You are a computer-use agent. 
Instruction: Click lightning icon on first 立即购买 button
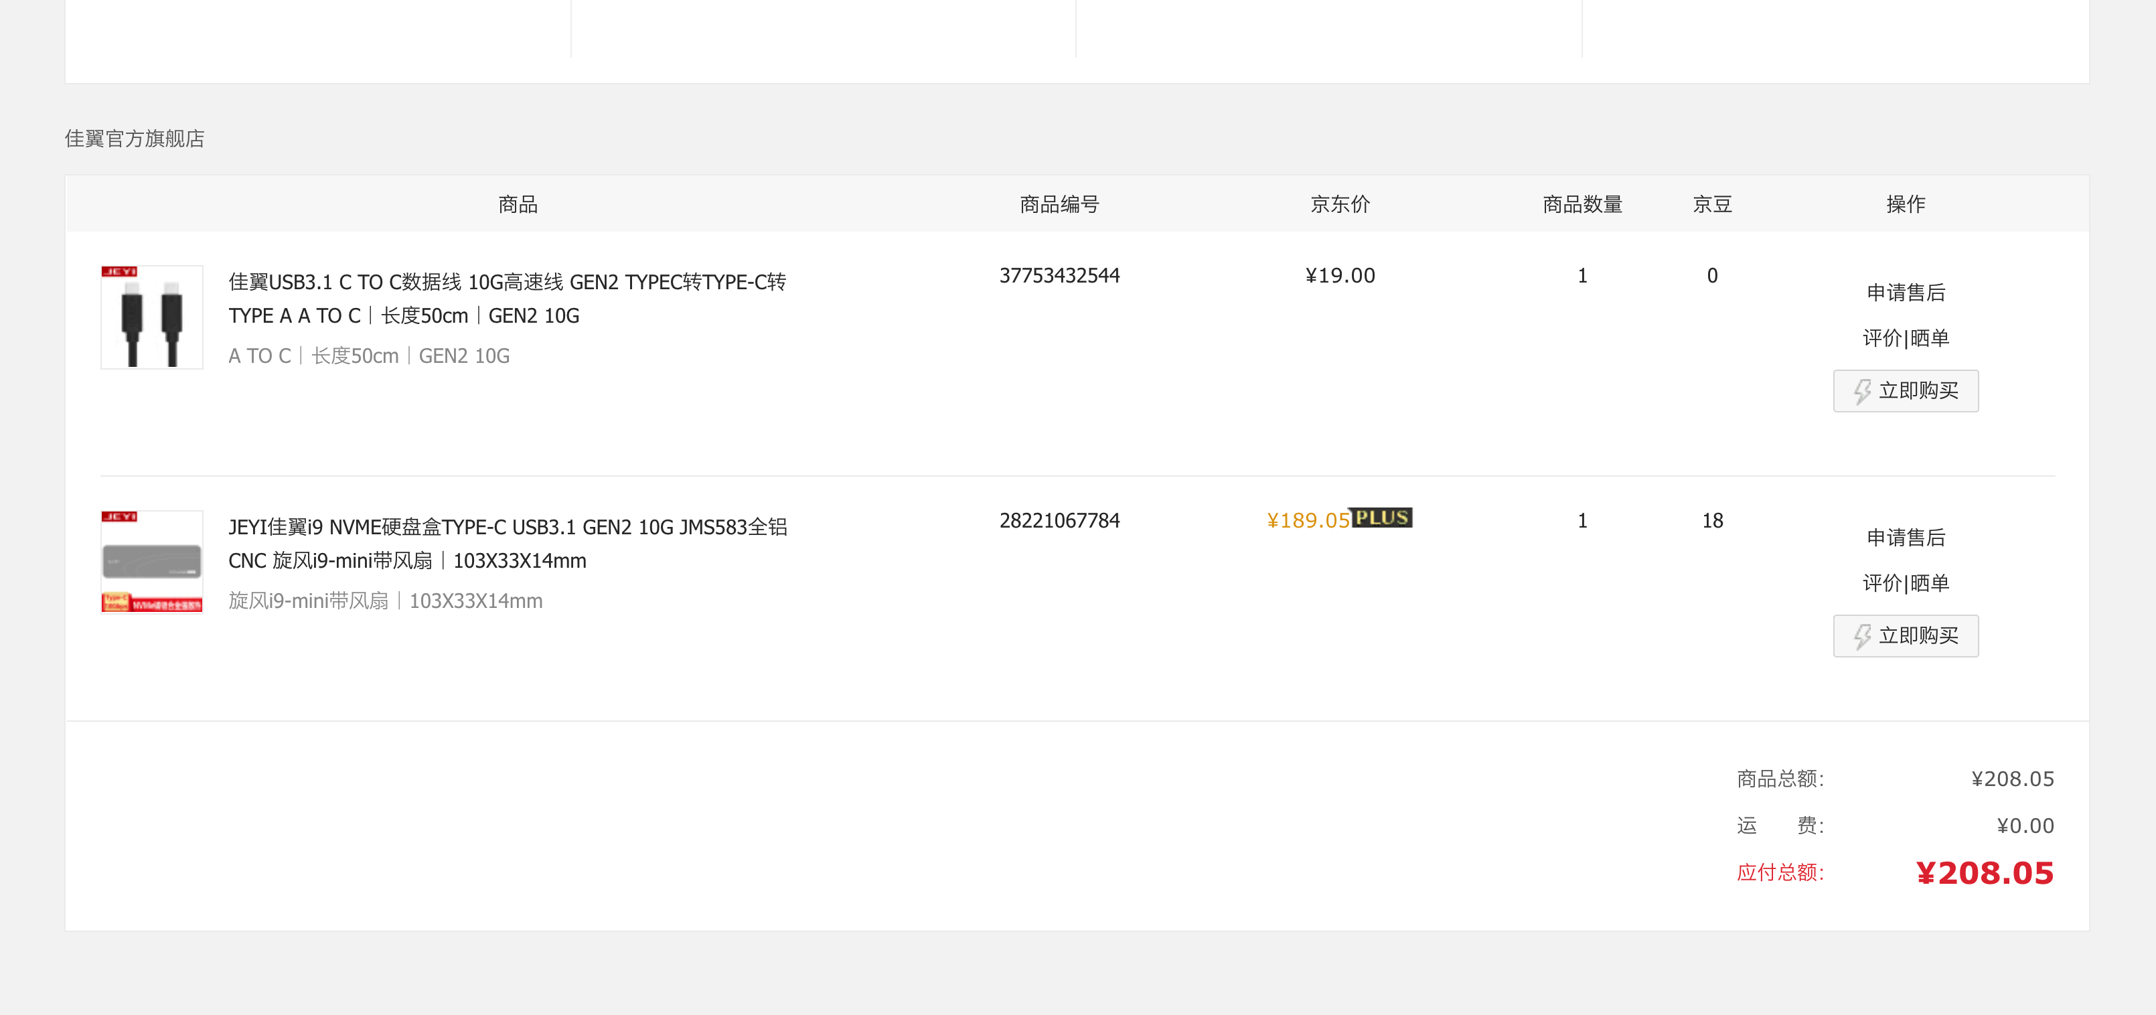click(1861, 391)
